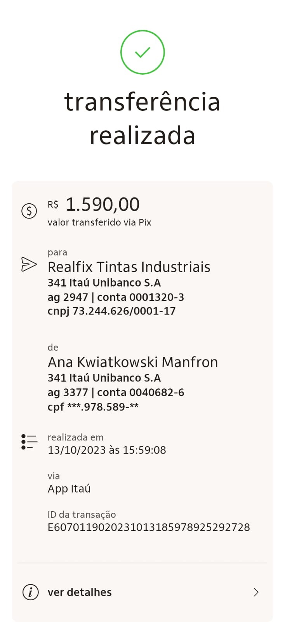
Task: Click the "ID da transação" label
Action: click(82, 514)
